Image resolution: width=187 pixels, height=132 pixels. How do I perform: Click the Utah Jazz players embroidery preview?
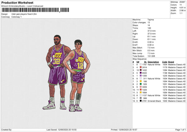66,73
